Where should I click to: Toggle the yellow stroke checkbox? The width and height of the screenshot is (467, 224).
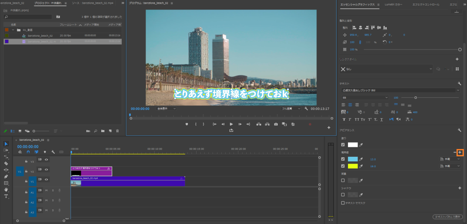(x=343, y=166)
